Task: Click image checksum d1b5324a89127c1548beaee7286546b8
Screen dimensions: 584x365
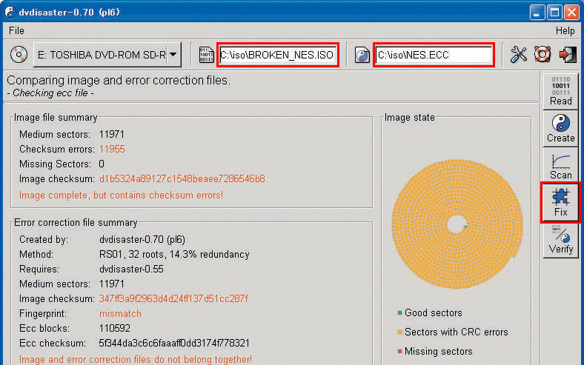Action: [x=182, y=179]
